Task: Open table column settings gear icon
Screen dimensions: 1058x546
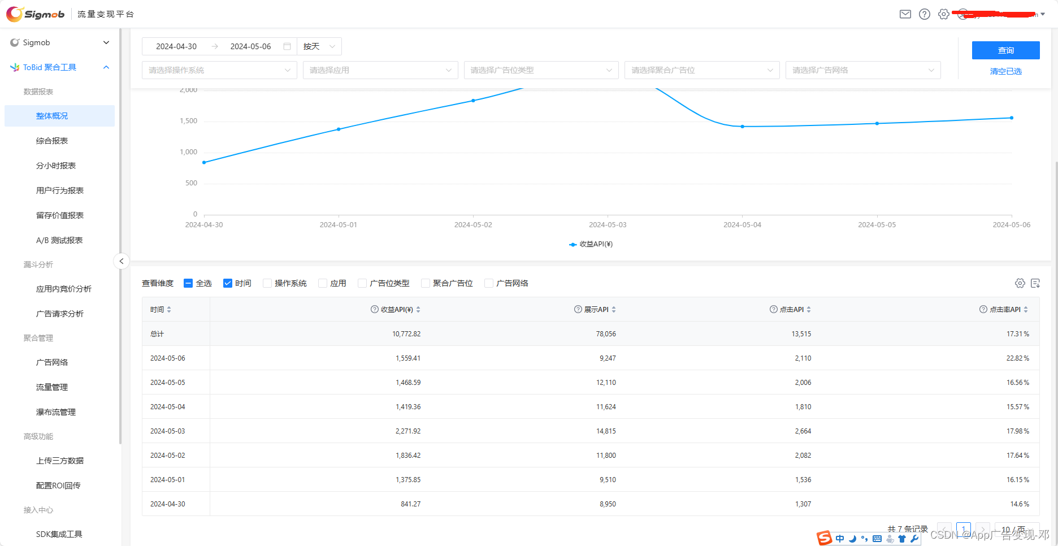Action: coord(1020,283)
